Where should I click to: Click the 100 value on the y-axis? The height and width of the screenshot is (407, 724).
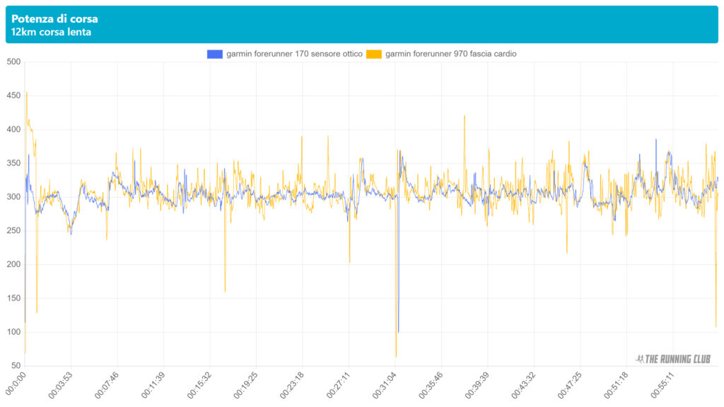pos(13,332)
